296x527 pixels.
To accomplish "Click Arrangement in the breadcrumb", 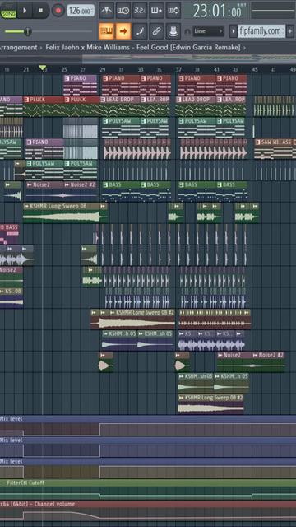I will 19,48.
